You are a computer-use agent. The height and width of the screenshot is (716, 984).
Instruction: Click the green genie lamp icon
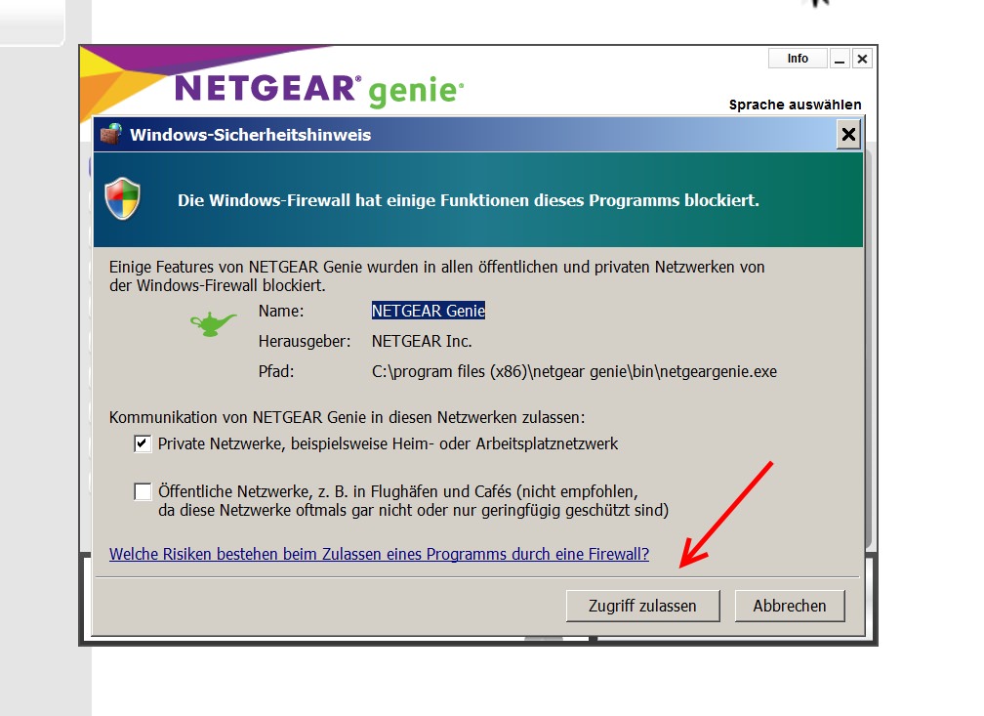point(213,323)
